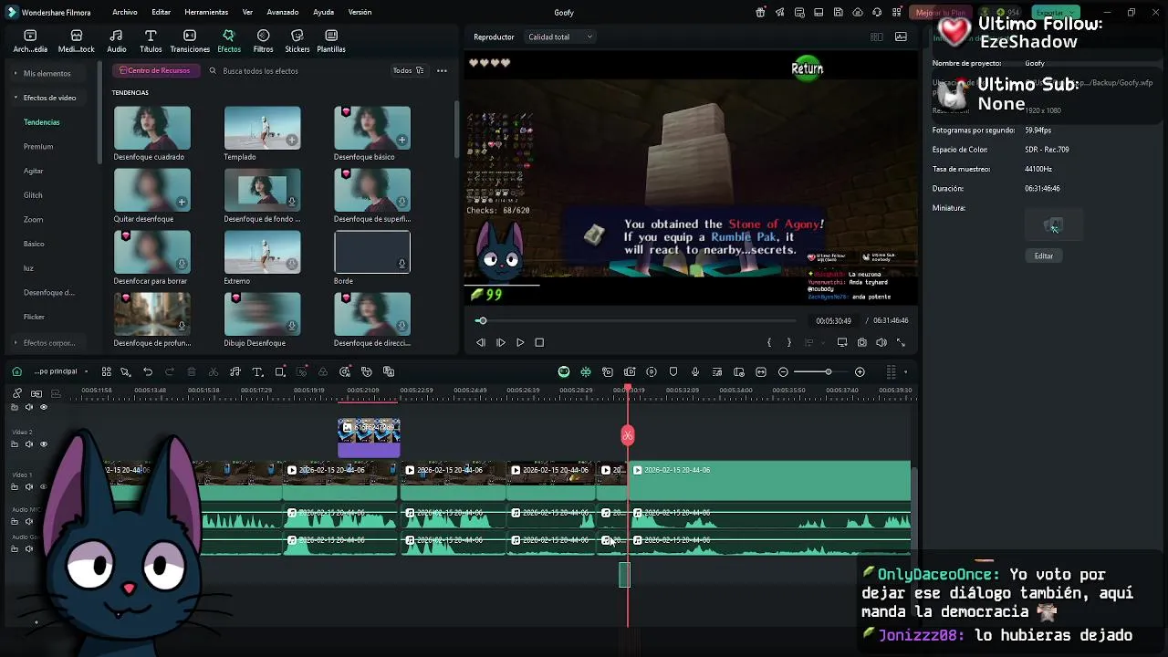Select the Zoom effects category
This screenshot has width=1168, height=657.
pos(33,219)
